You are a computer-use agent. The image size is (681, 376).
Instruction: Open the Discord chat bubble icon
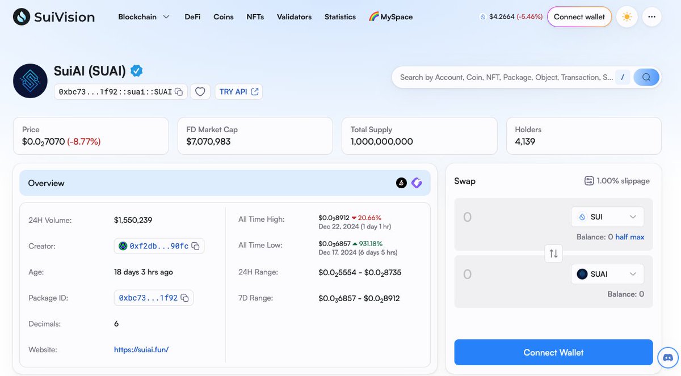click(667, 357)
